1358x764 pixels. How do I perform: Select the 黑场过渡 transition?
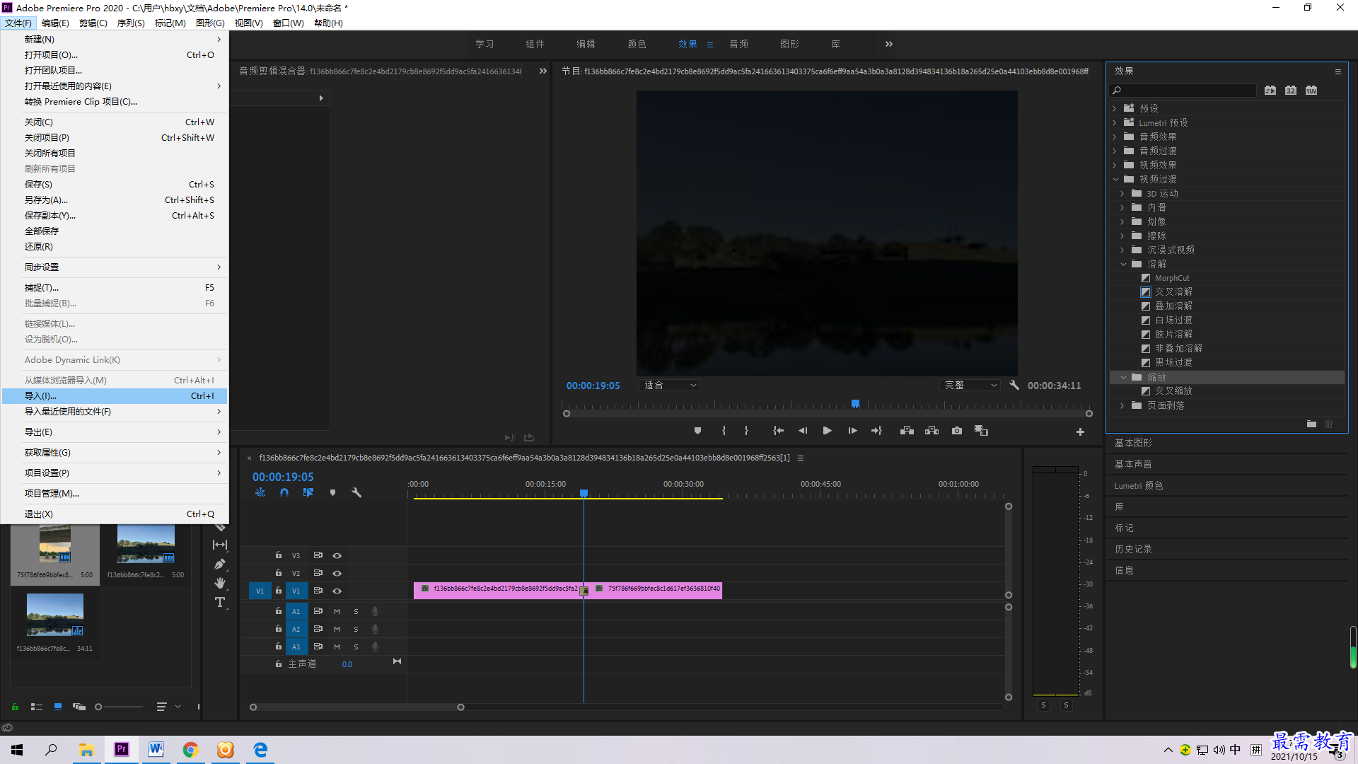[x=1173, y=363]
